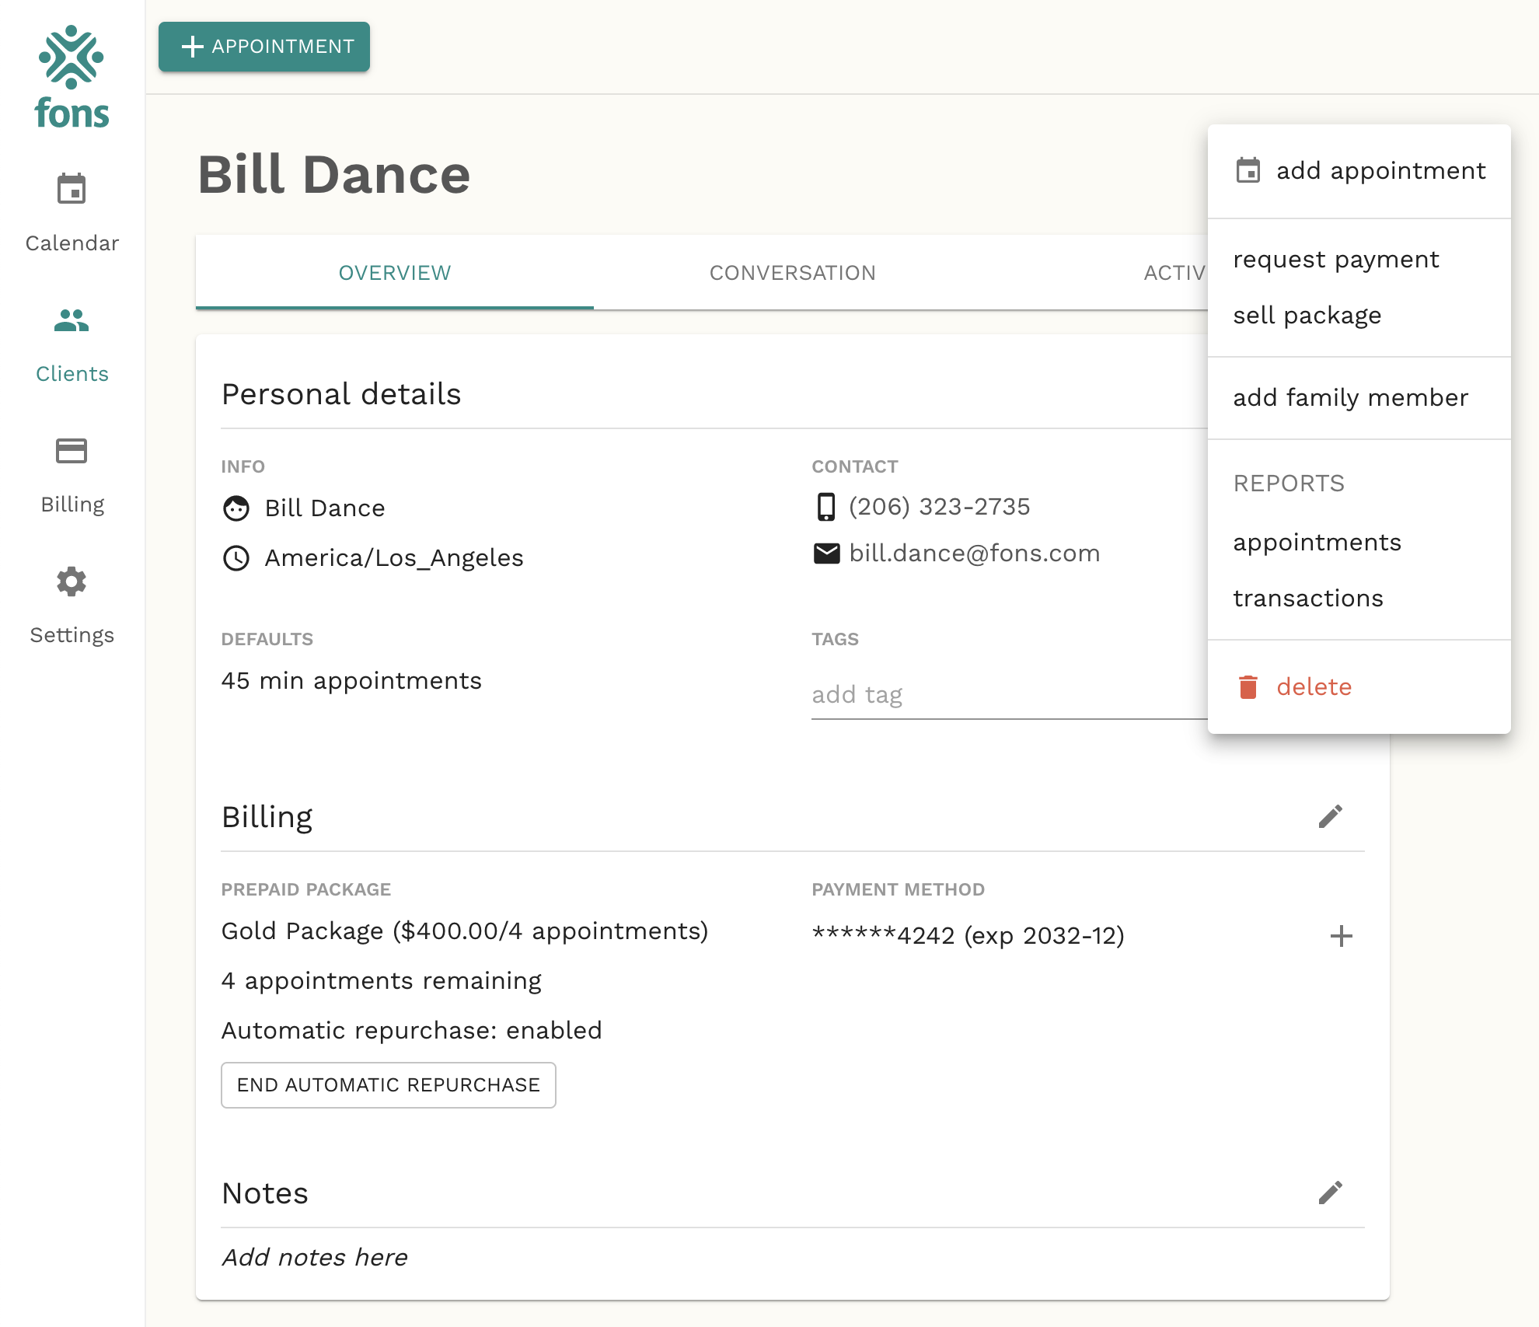
Task: Select appointments under REPORTS section
Action: 1317,542
